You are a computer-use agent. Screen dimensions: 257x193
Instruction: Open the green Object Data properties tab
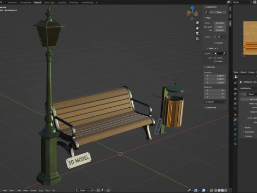tap(235, 139)
